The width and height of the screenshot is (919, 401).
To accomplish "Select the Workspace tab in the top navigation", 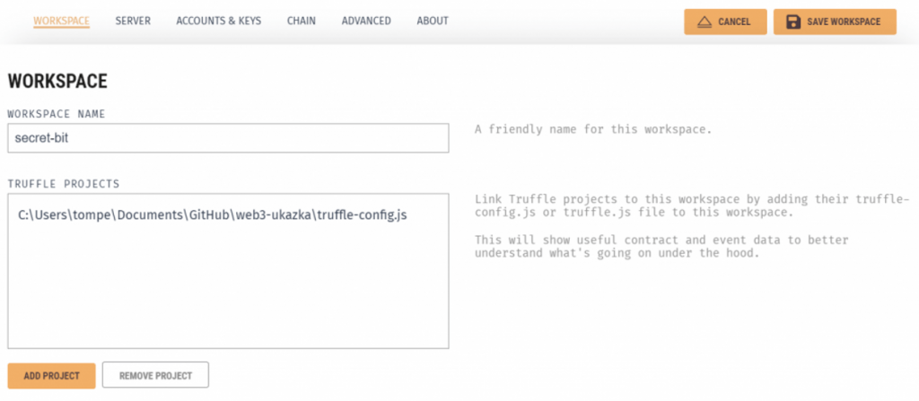I will (x=62, y=21).
